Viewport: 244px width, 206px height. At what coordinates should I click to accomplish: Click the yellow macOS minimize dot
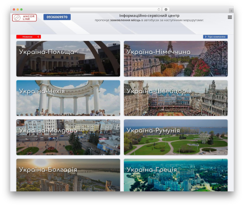click(18, 10)
